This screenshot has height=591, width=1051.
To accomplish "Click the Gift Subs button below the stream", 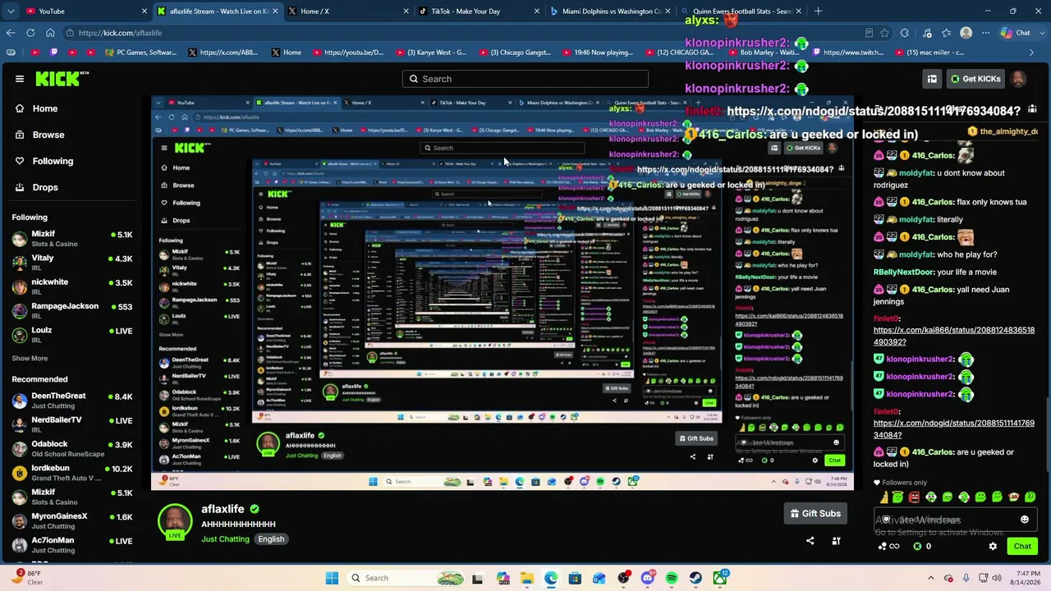I will click(x=815, y=514).
